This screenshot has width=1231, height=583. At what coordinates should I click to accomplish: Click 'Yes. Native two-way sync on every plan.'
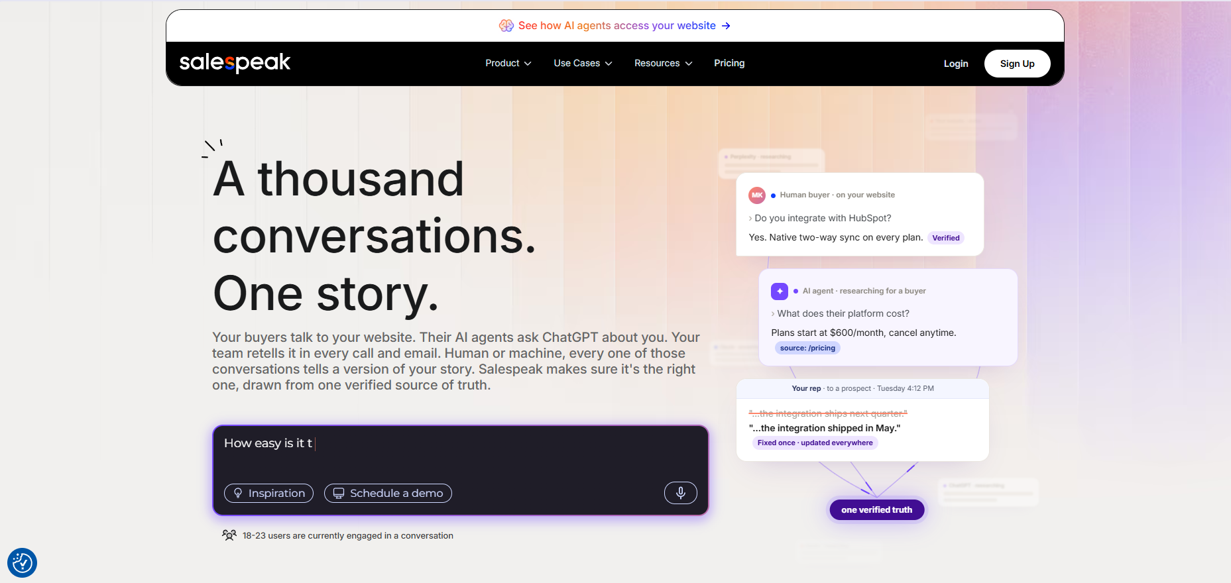(836, 237)
